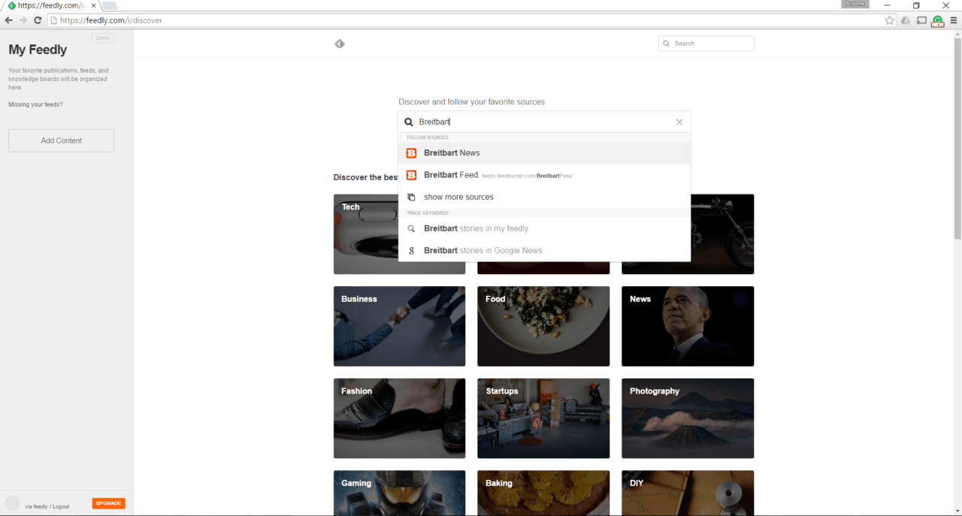The width and height of the screenshot is (962, 516).
Task: Click the orange UPGRADE button
Action: [109, 503]
